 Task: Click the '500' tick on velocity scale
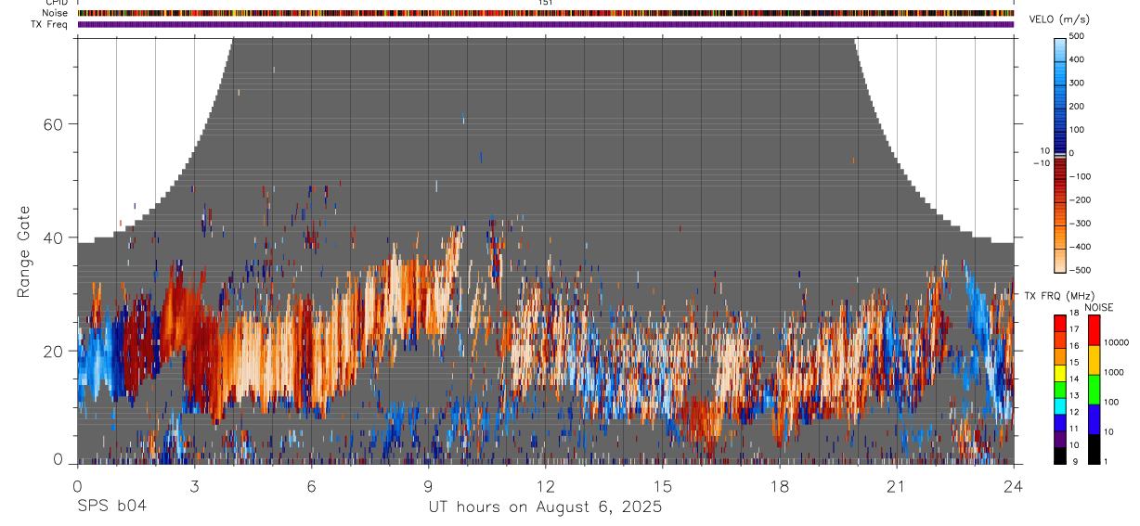[x=1077, y=36]
